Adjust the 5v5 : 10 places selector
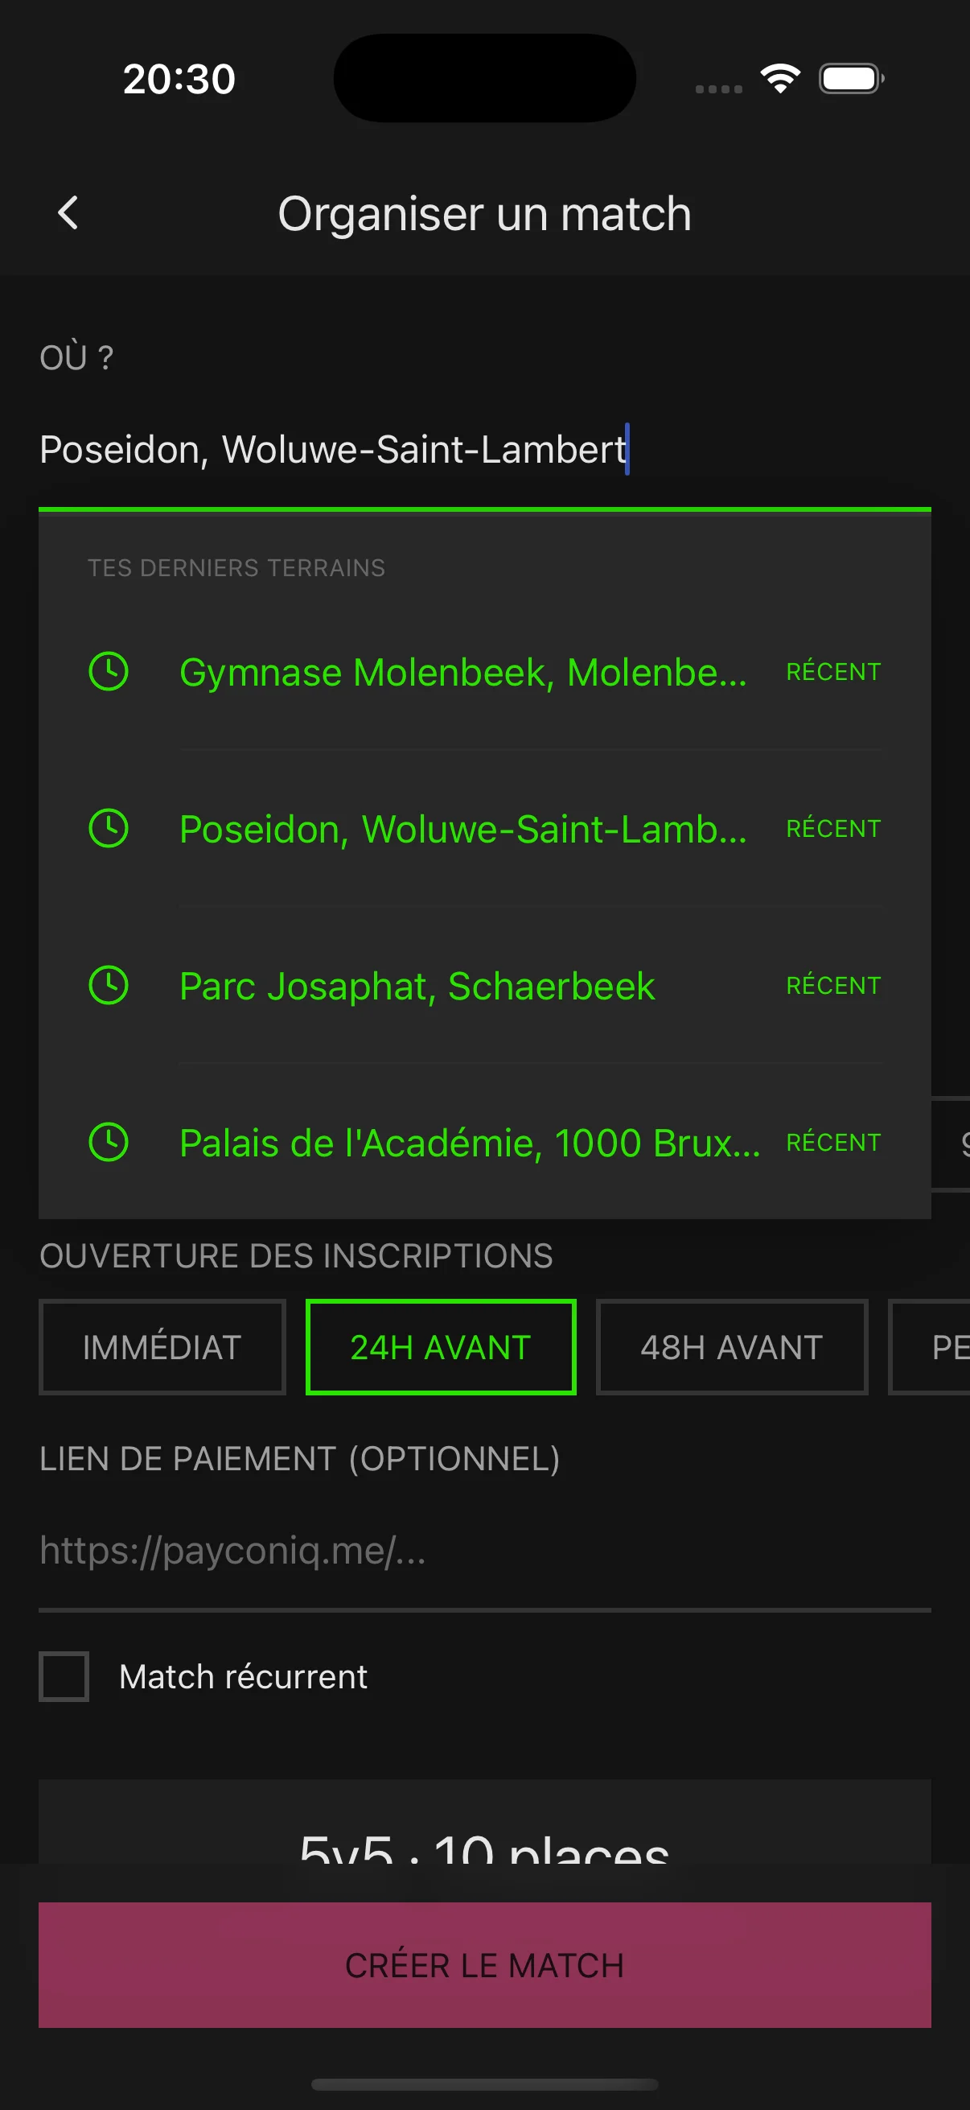 (484, 1847)
